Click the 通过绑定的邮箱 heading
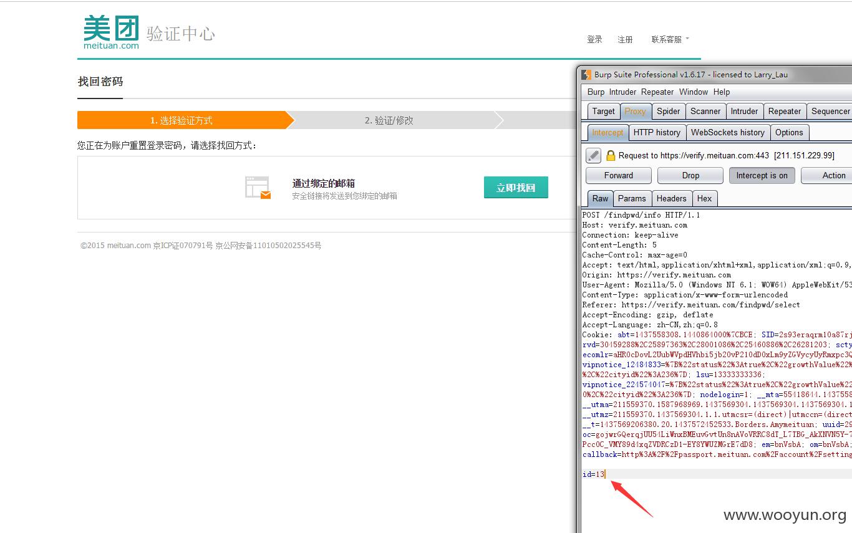Image resolution: width=852 pixels, height=533 pixels. (x=324, y=183)
